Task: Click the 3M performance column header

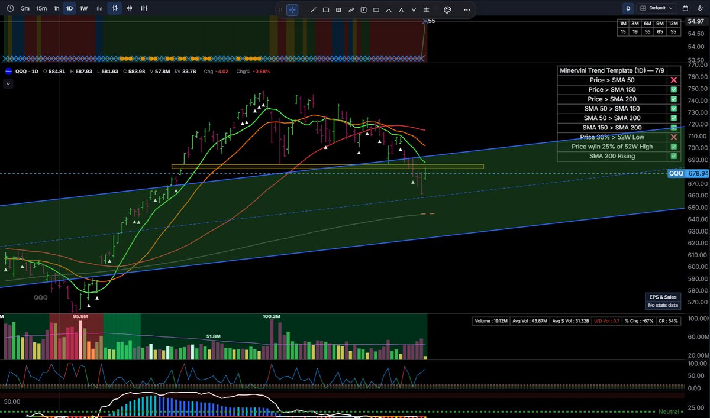Action: click(x=635, y=23)
